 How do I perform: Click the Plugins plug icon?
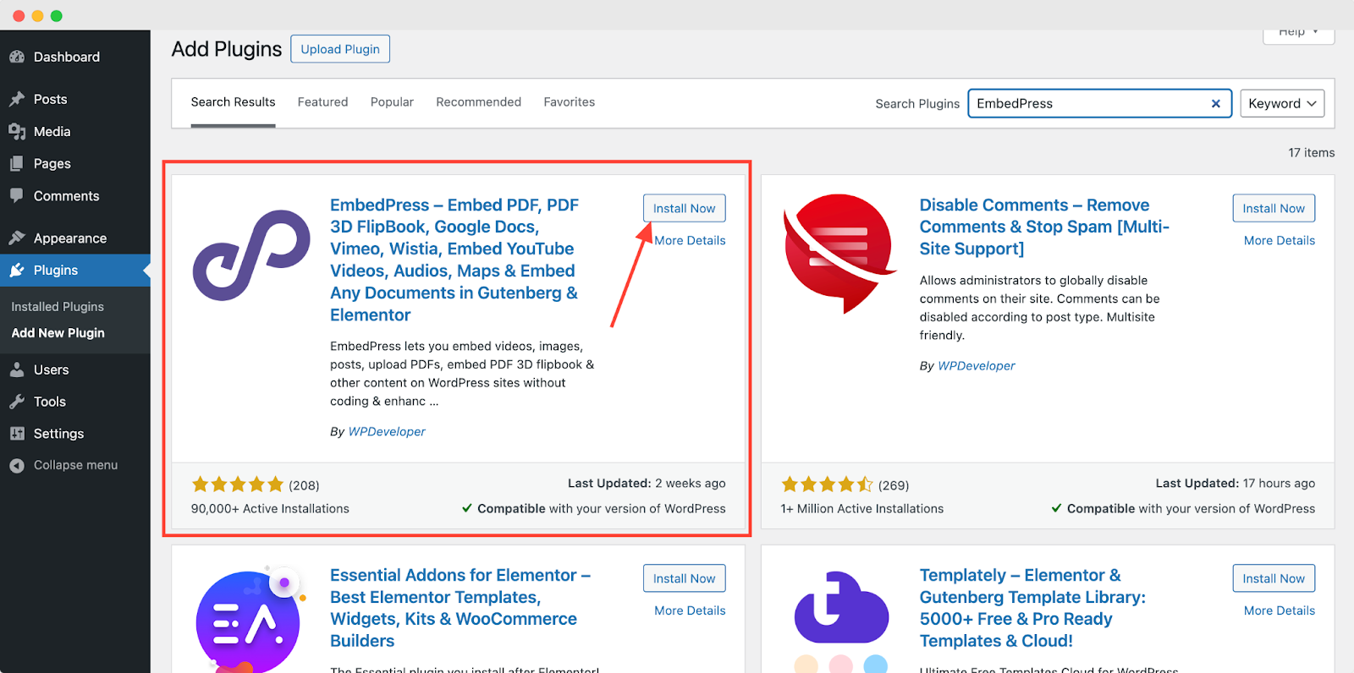pyautogui.click(x=17, y=270)
